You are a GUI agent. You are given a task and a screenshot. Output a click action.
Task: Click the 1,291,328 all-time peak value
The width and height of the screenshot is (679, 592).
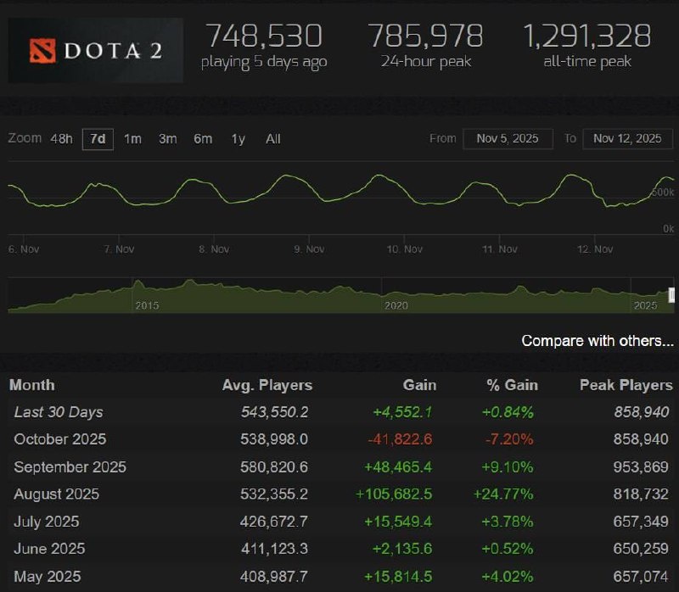point(586,36)
